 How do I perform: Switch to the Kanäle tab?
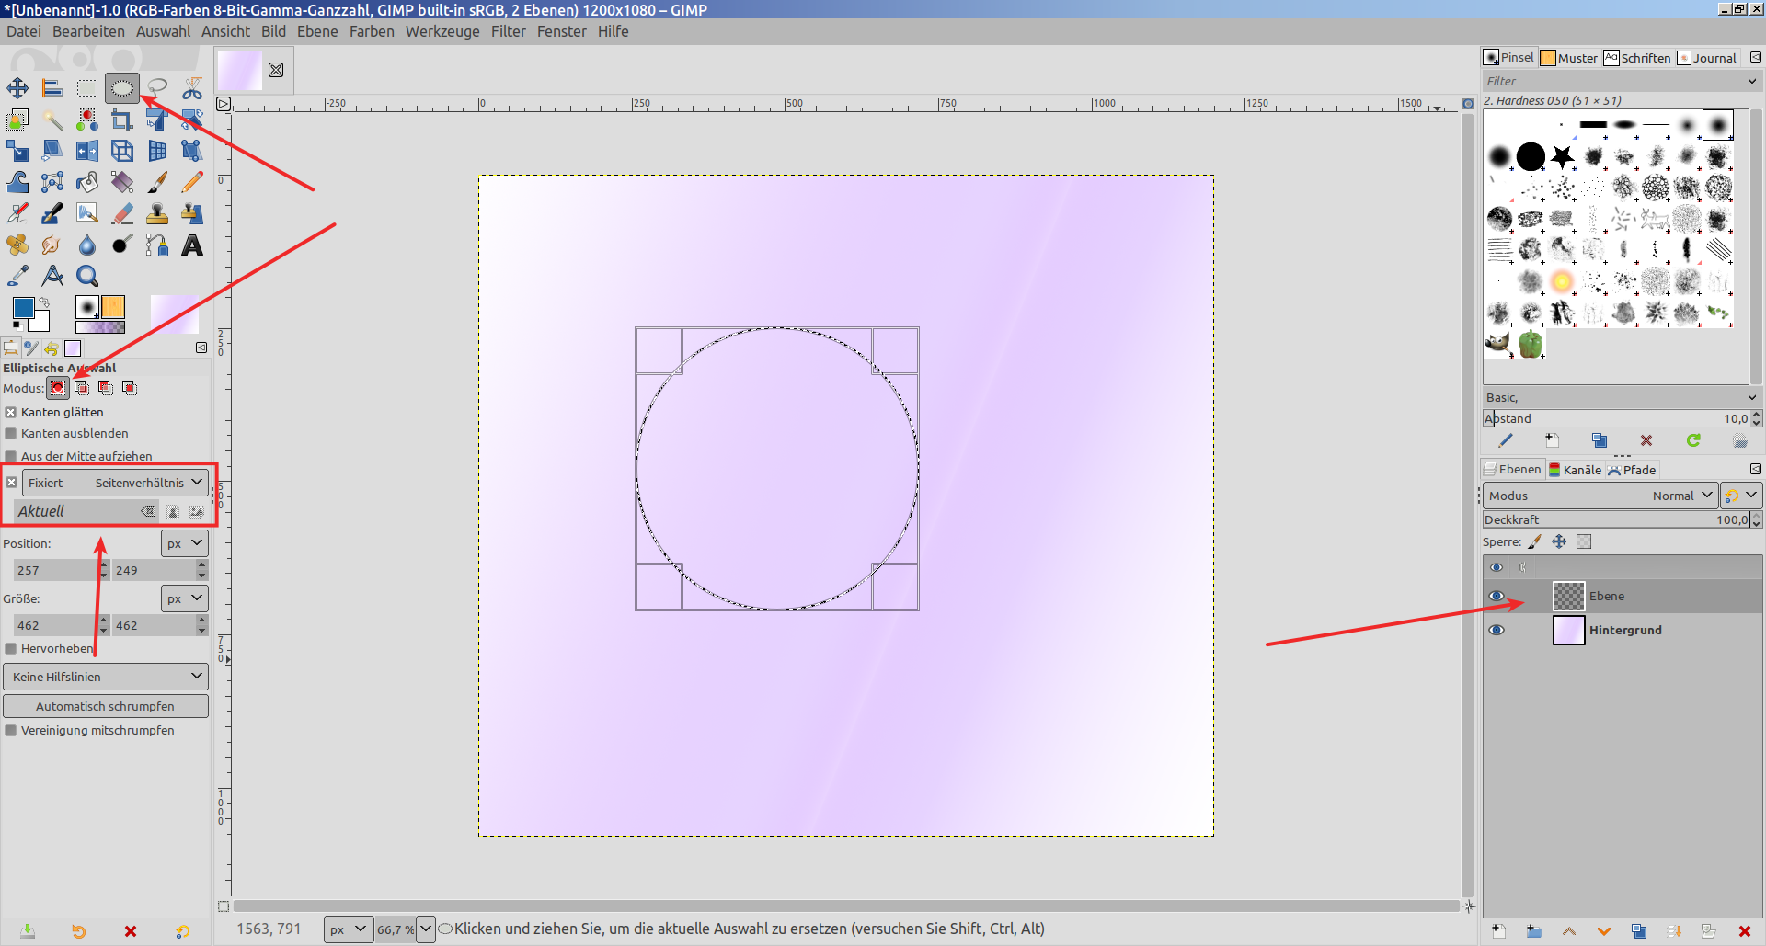tap(1576, 470)
